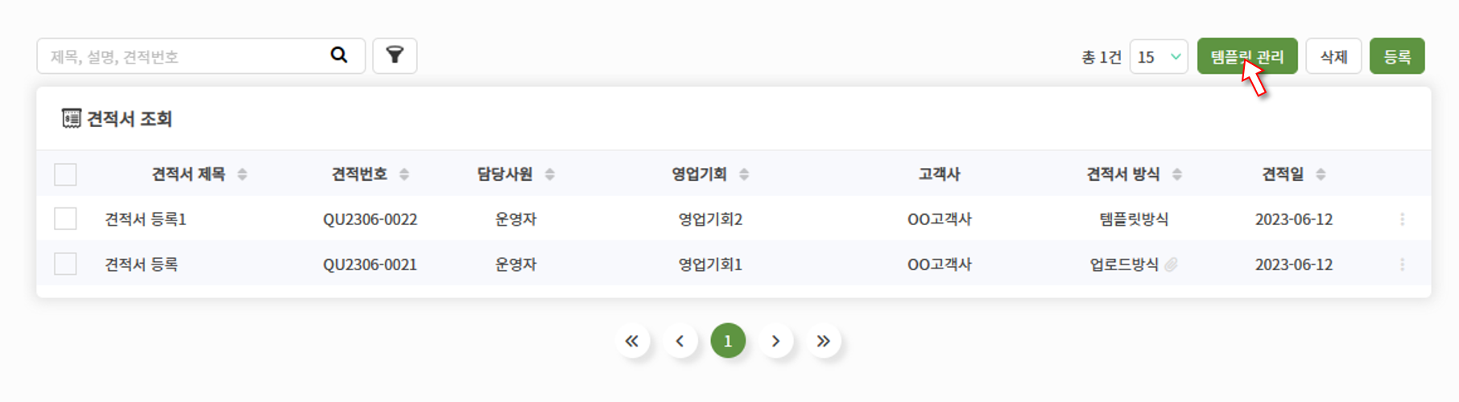Toggle the select-all checkbox in the header

pyautogui.click(x=65, y=174)
